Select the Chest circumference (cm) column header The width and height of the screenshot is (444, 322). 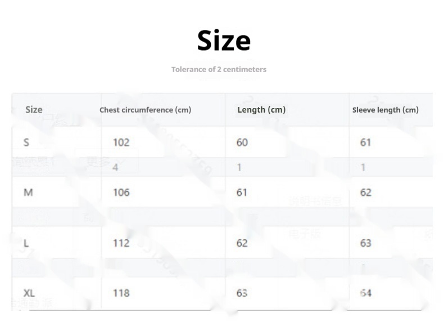(x=145, y=110)
